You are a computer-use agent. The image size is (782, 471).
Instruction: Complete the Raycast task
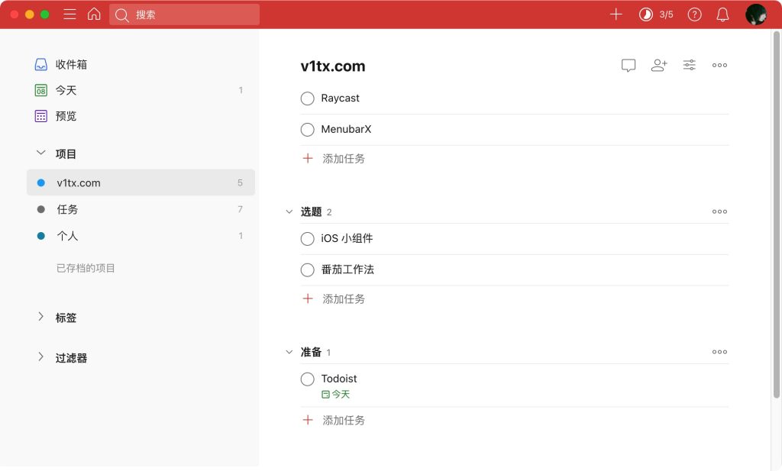point(307,98)
